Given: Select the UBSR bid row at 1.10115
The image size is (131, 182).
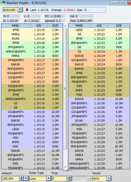Looking at the screenshot, I should (32, 129).
